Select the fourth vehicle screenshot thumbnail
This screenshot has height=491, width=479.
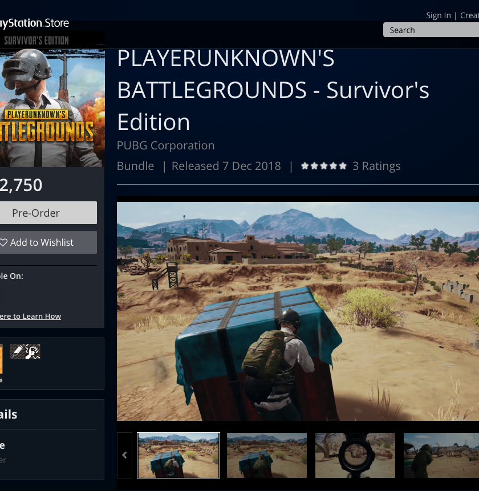point(441,455)
